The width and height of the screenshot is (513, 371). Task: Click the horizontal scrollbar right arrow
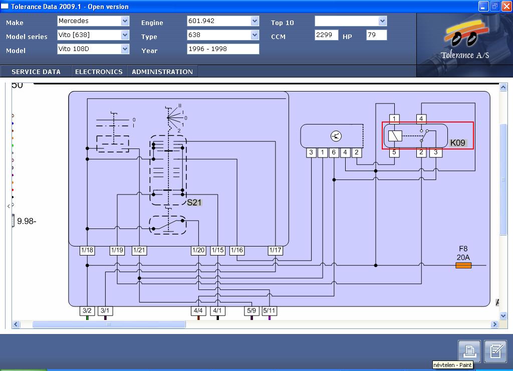[494, 324]
